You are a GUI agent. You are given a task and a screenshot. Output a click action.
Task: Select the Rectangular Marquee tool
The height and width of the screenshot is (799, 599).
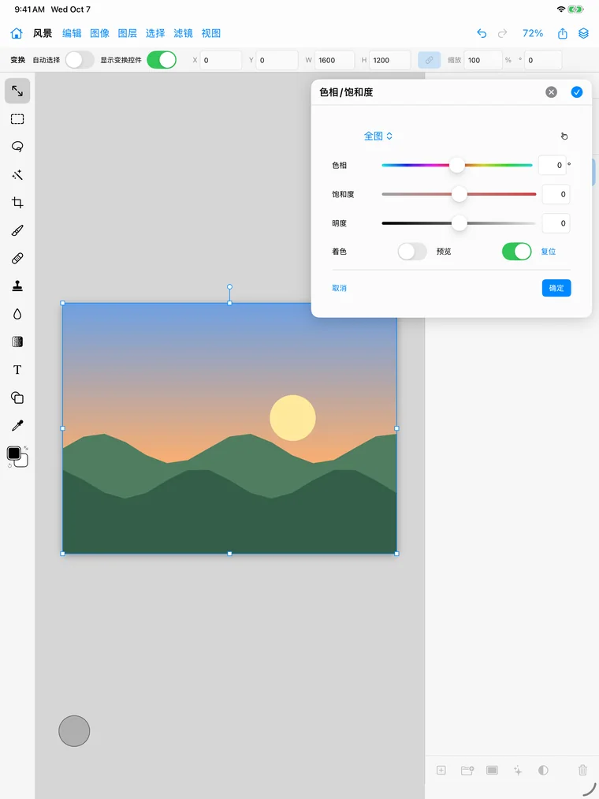click(x=17, y=119)
